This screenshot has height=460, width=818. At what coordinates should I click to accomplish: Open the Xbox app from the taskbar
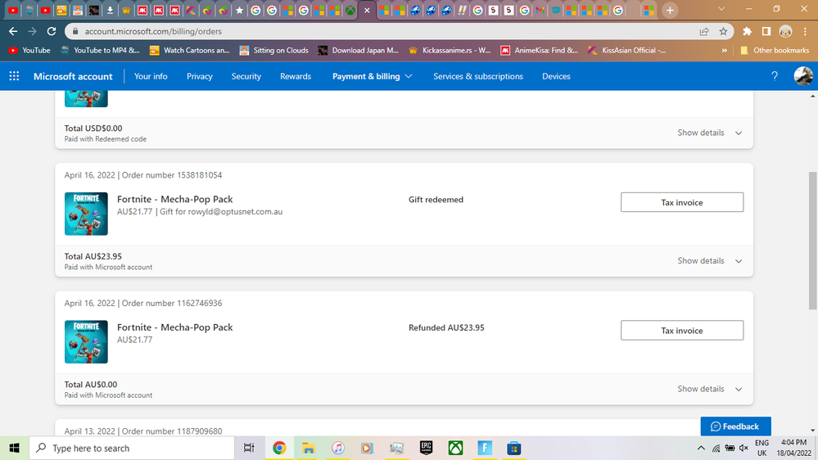[x=455, y=448]
